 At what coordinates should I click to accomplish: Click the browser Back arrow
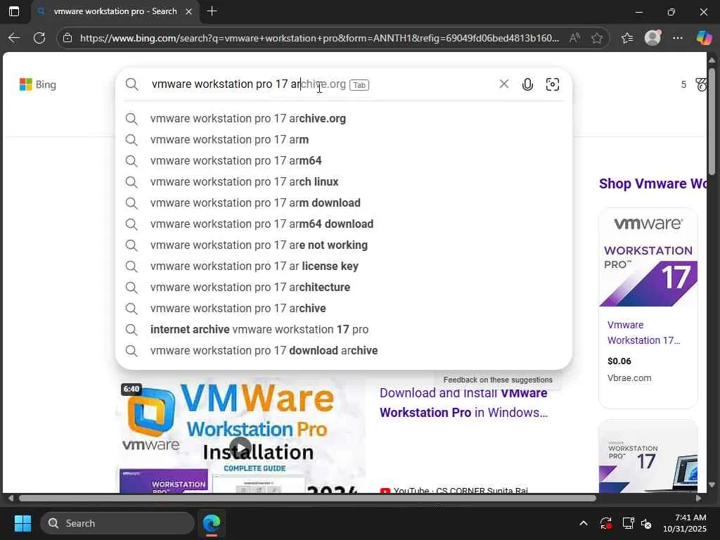14,38
